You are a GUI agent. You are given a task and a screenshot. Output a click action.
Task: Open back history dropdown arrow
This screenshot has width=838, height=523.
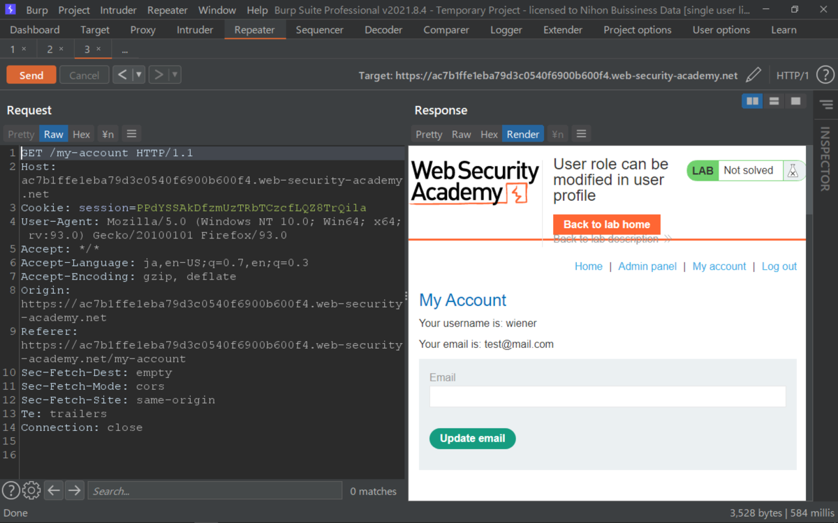click(x=139, y=75)
